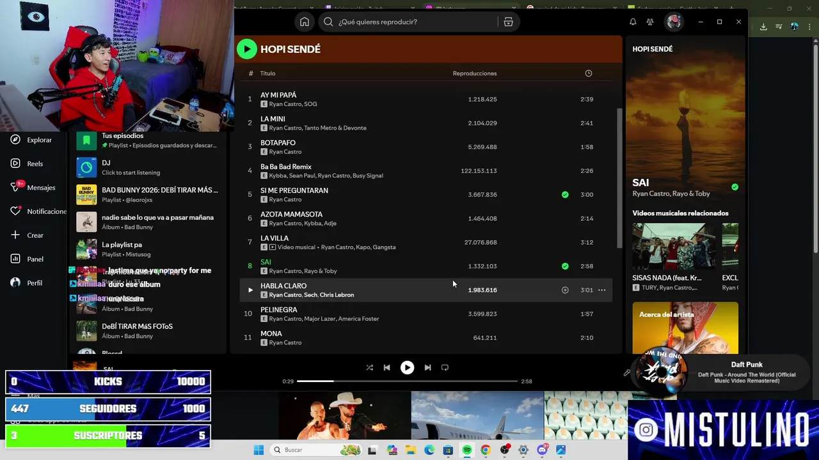The height and width of the screenshot is (460, 819).
Task: Click the taskbar Buscar search box
Action: [317, 450]
